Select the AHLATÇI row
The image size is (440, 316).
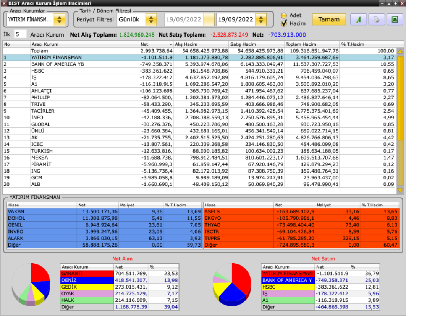pyautogui.click(x=199, y=91)
